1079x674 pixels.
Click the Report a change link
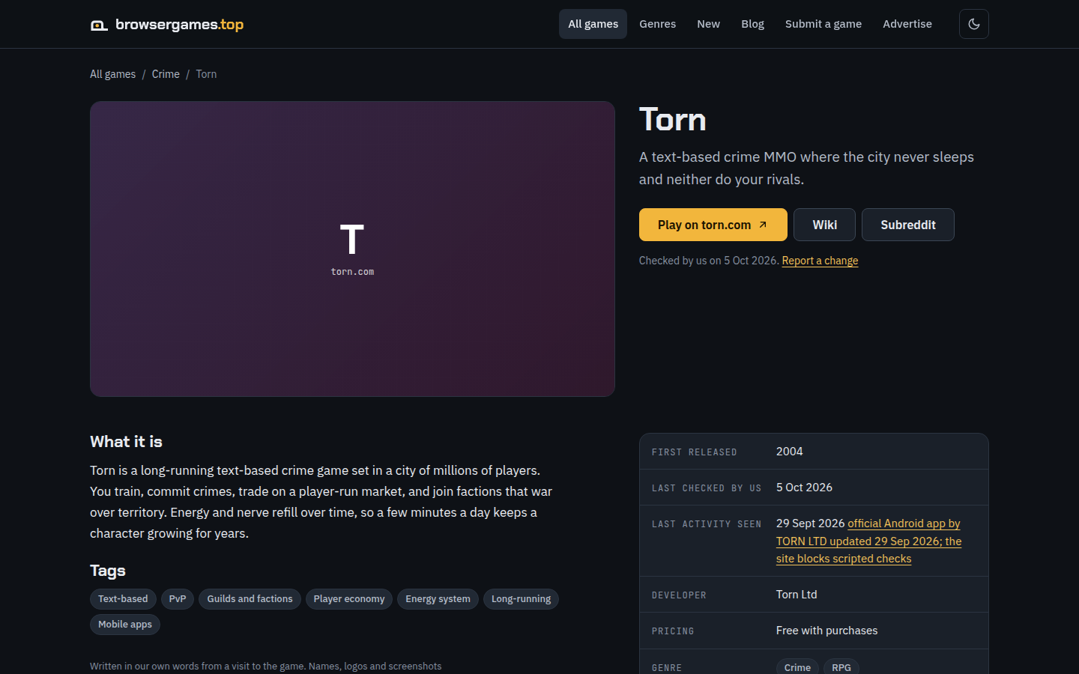click(820, 261)
